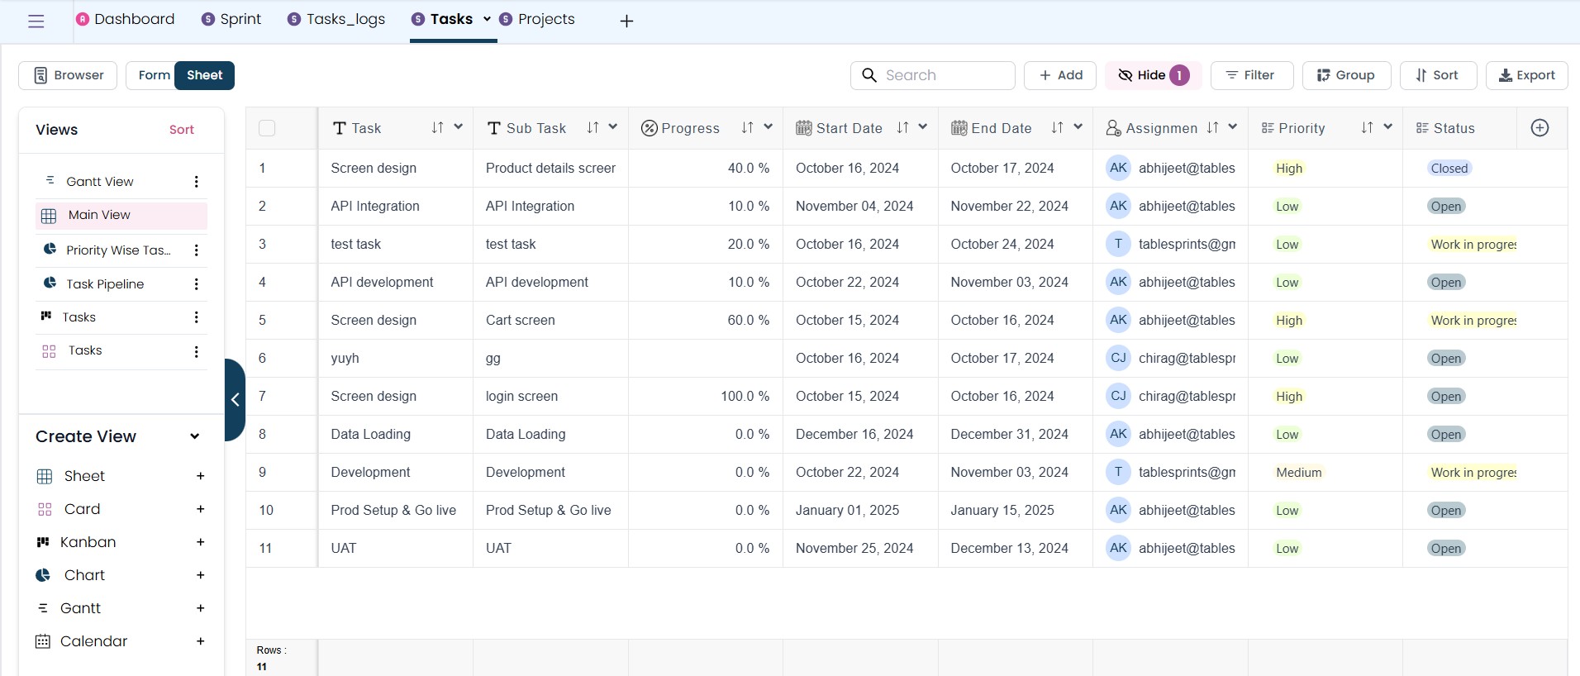Image resolution: width=1580 pixels, height=676 pixels.
Task: Add a new Chart view plus icon
Action: (200, 575)
